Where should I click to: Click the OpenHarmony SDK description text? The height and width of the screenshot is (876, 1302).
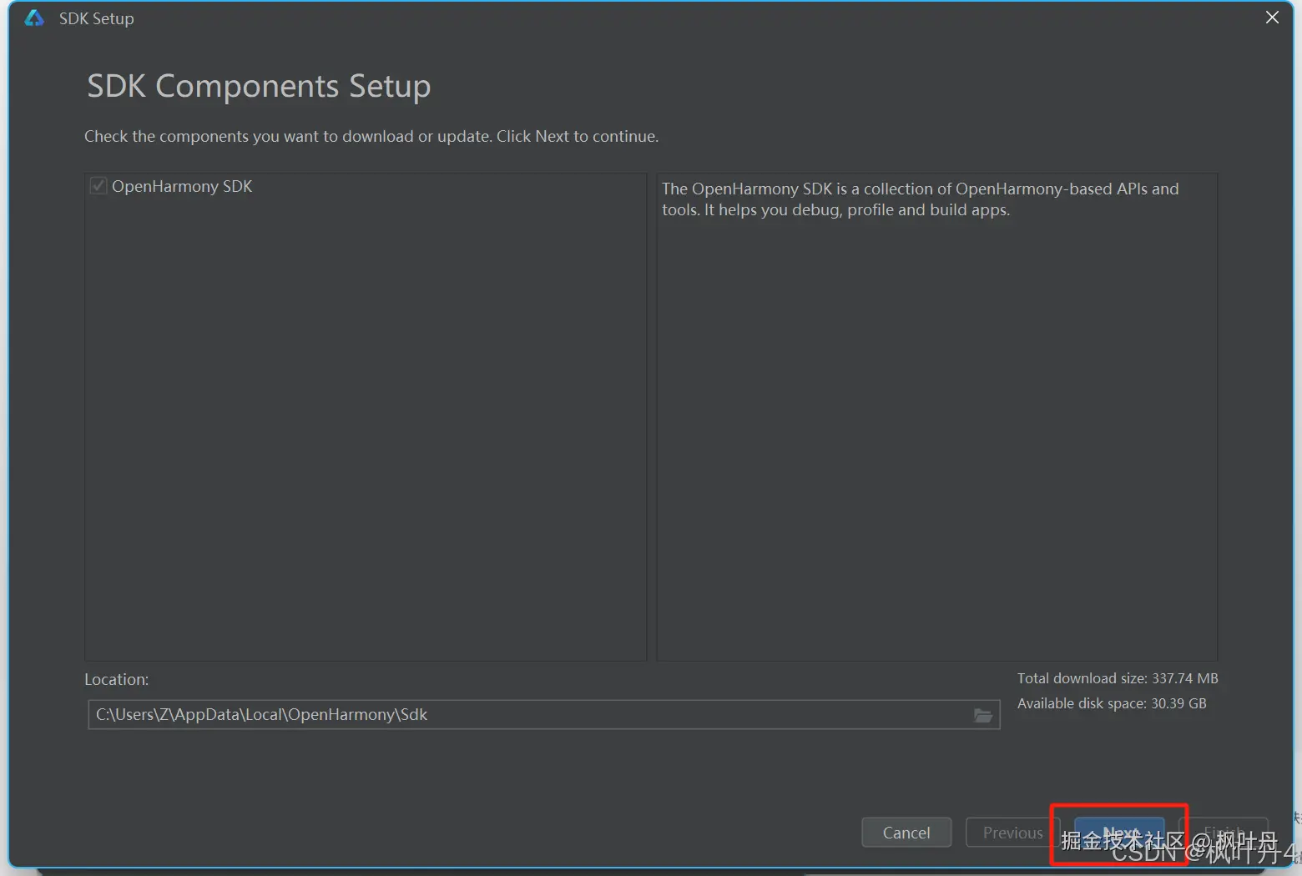tap(921, 199)
